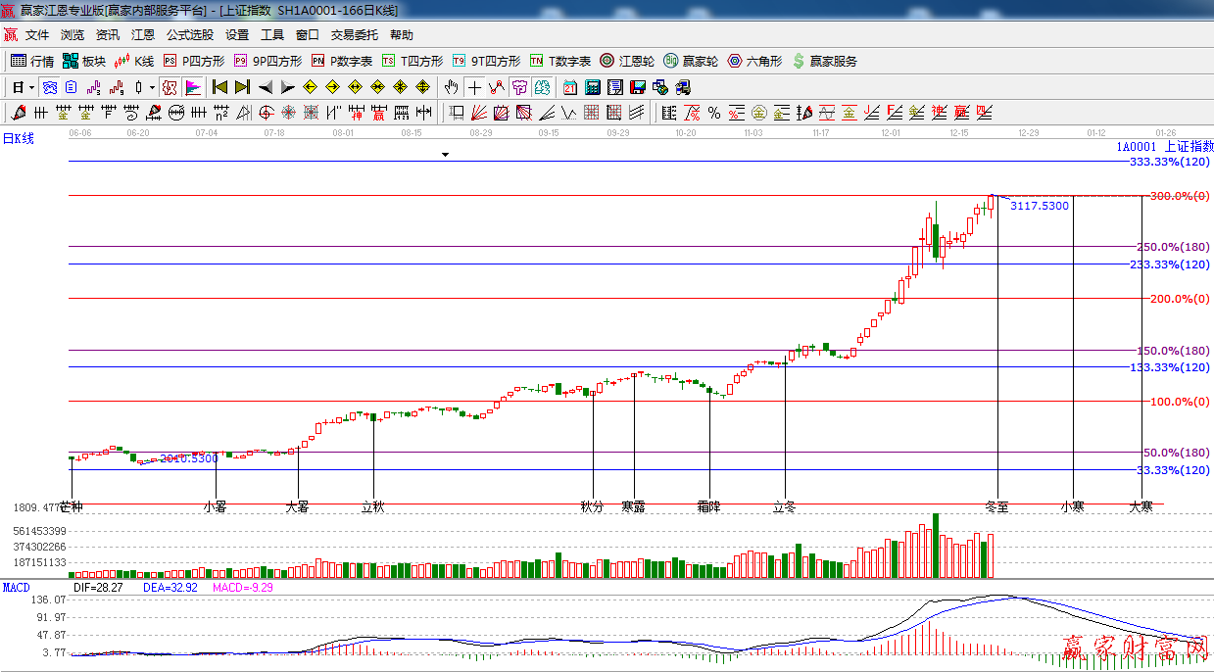Click the 六角形 hexagon chart icon
This screenshot has height=672, width=1214.
pyautogui.click(x=754, y=61)
